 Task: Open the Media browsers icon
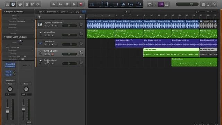coord(214,4)
